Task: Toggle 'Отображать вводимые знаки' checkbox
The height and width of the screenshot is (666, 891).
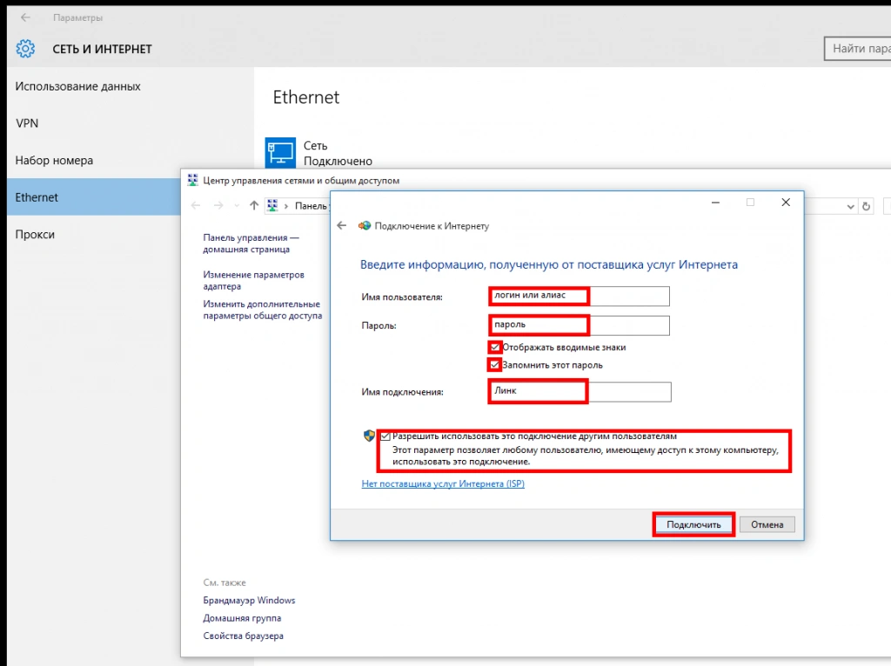Action: click(495, 347)
